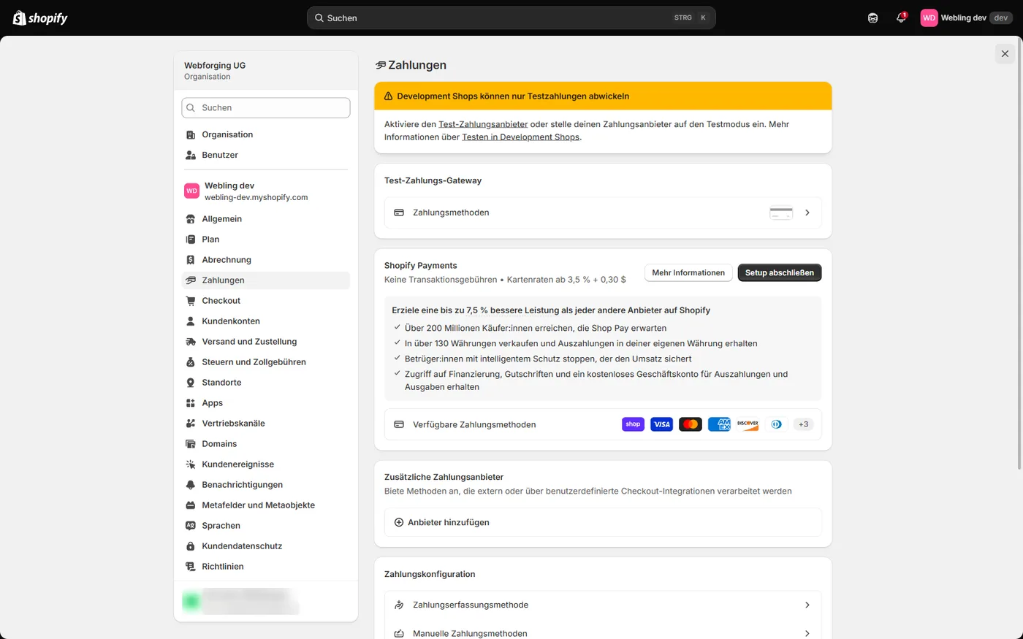
Task: Expand Manuelle Zahlungsmethoden row chevron
Action: [x=807, y=633]
